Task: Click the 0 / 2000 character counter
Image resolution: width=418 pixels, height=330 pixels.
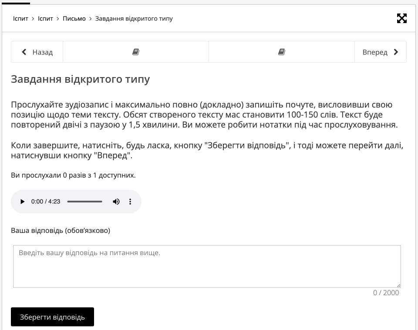Action: tap(386, 293)
